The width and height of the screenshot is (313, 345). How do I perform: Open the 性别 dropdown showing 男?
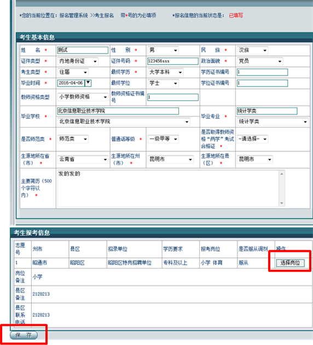pyautogui.click(x=163, y=50)
